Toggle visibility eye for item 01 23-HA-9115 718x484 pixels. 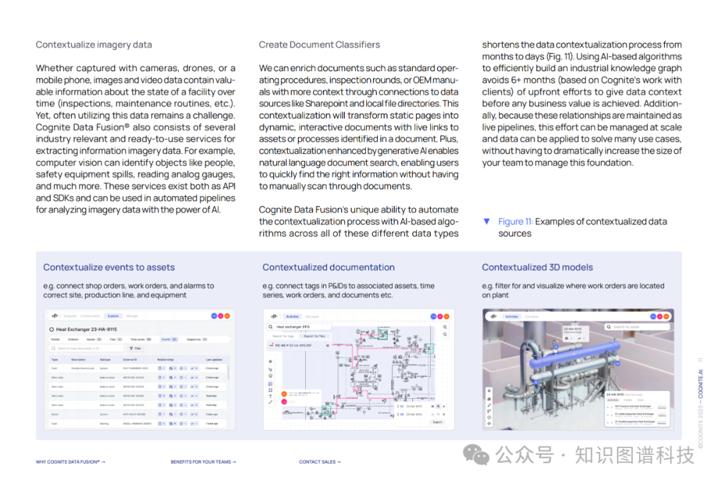click(x=433, y=406)
